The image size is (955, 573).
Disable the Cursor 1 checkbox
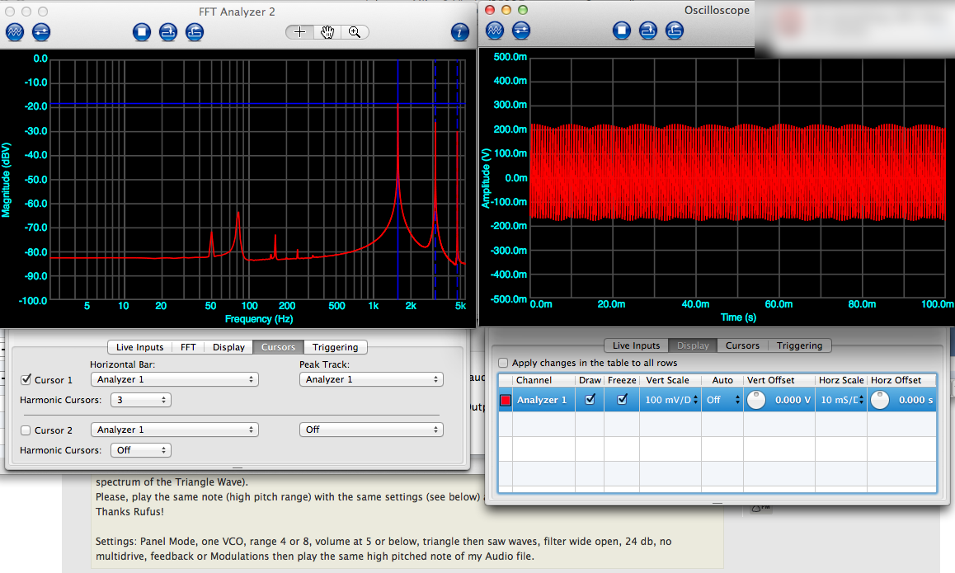click(x=26, y=380)
